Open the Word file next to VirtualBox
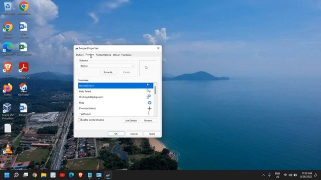This screenshot has height=180, width=321. pyautogui.click(x=24, y=110)
